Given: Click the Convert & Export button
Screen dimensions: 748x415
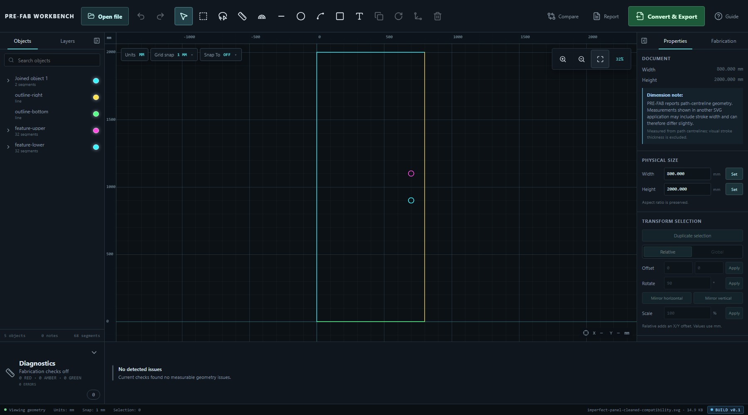Looking at the screenshot, I should 666,16.
